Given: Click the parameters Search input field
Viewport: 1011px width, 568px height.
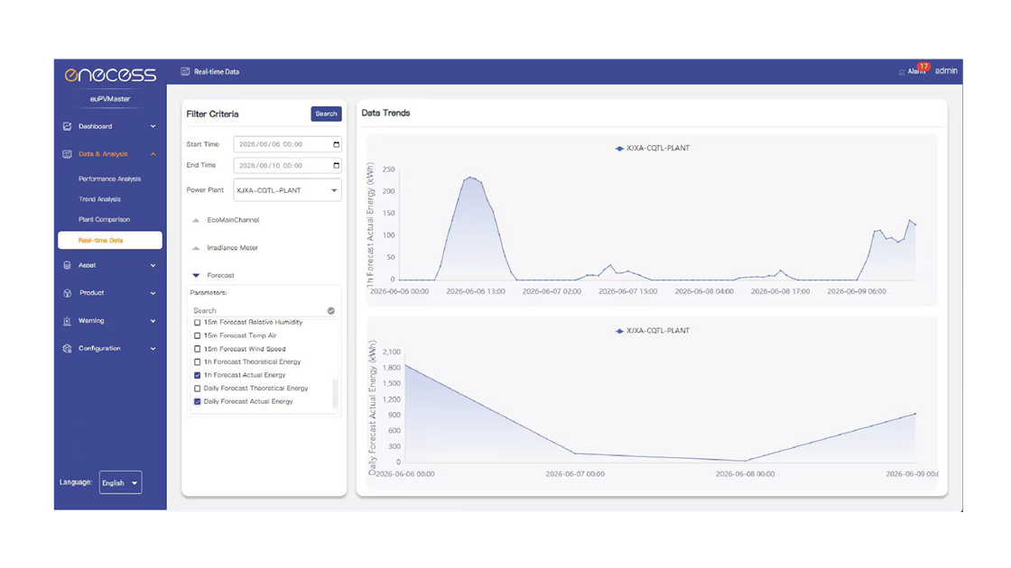Looking at the screenshot, I should point(259,310).
